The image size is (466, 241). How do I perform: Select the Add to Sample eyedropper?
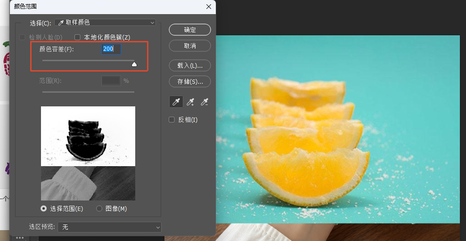(190, 102)
